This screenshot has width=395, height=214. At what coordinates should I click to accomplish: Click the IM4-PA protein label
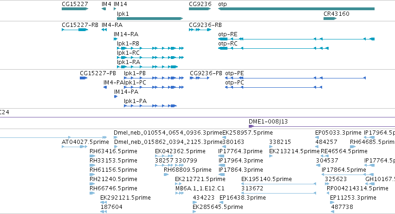tap(113, 83)
